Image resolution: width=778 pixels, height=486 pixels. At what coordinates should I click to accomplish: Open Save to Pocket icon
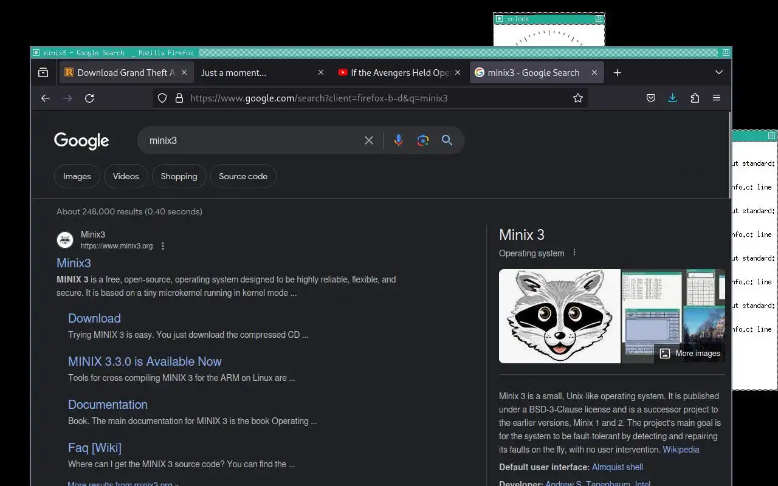(x=651, y=98)
